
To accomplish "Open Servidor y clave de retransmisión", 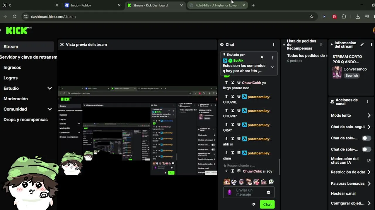I will point(28,57).
